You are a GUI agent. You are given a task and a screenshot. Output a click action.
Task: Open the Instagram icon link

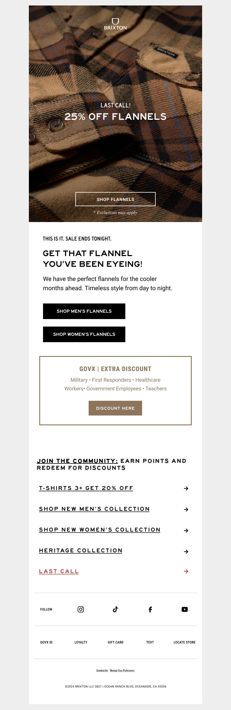coord(81,609)
